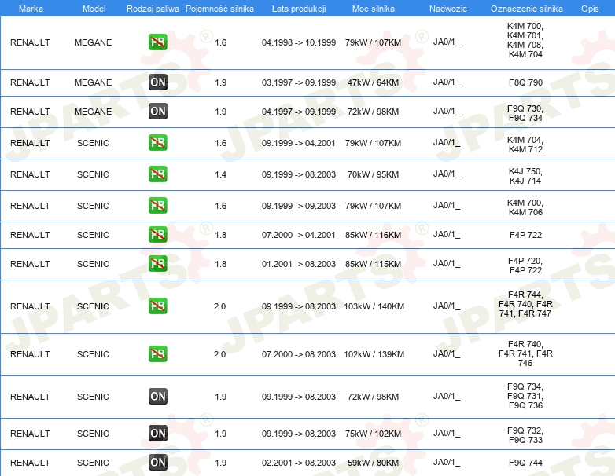The width and height of the screenshot is (615, 476).
Task: Click RENAULT in the 103kW row
Action: tap(30, 306)
